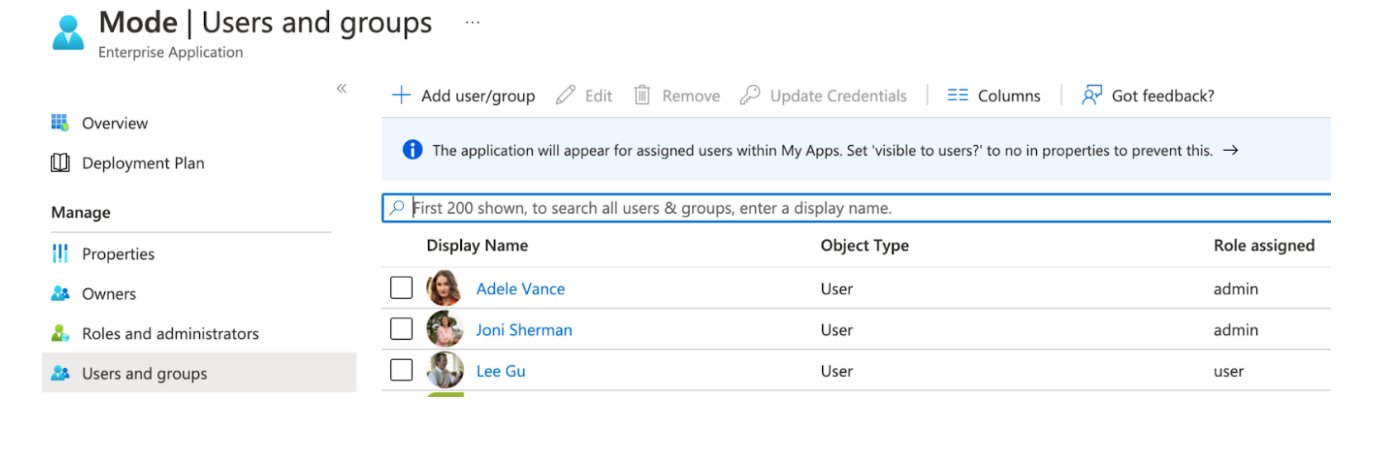Click Joni Sherman's admin role cell

[x=1235, y=330]
